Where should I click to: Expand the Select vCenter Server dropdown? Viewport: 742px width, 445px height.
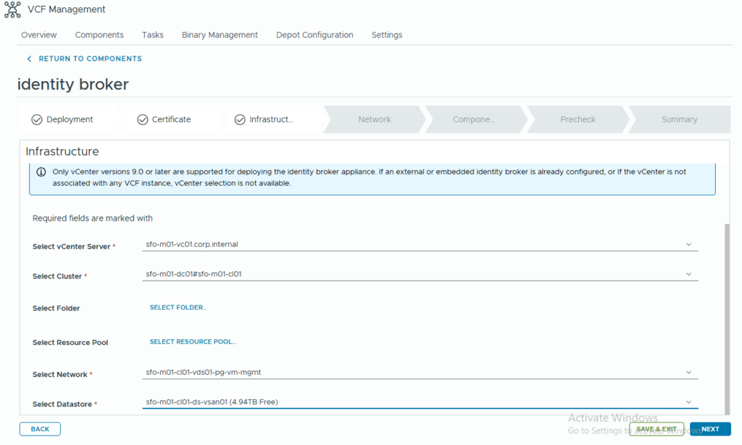tap(688, 245)
